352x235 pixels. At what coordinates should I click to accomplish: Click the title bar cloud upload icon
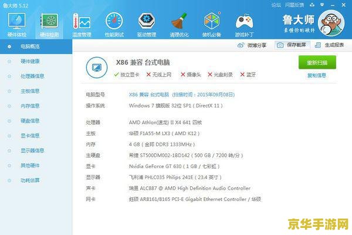312,5
